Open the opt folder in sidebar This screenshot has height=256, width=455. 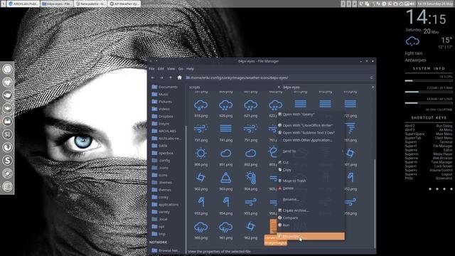pos(158,227)
